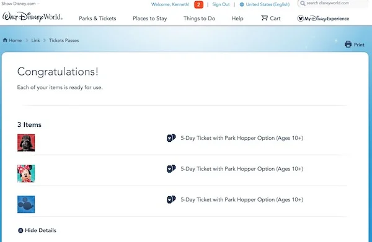Viewport: 372px width, 242px height.
Task: Click the Mickey icon in My Disney Experience
Action: [x=300, y=19]
